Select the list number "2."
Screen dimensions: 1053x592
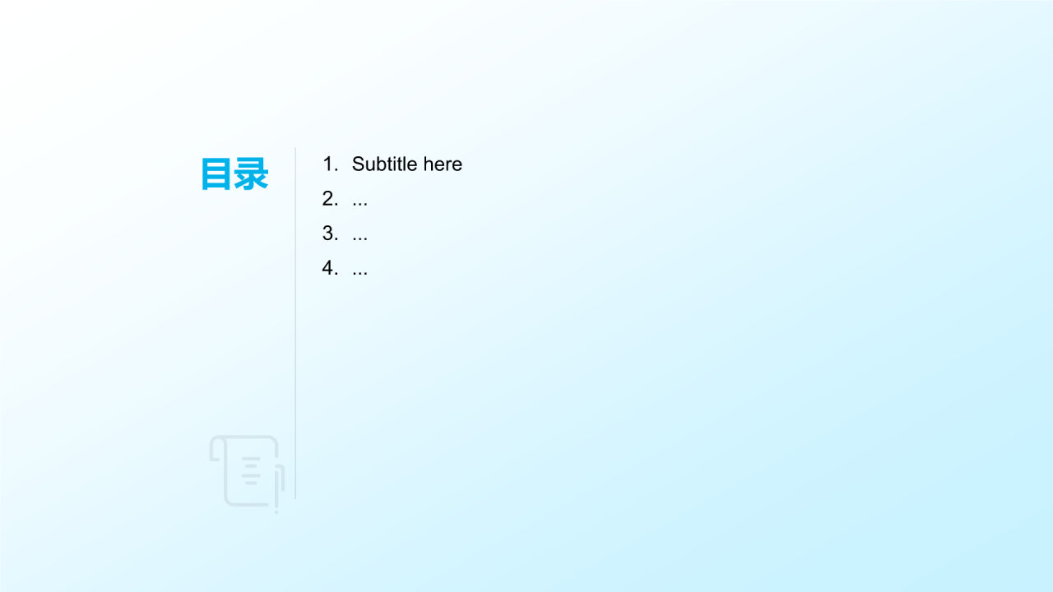pyautogui.click(x=330, y=199)
